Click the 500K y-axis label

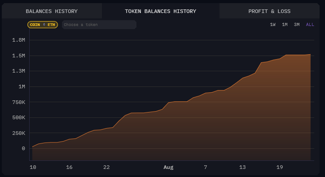pos(18,117)
